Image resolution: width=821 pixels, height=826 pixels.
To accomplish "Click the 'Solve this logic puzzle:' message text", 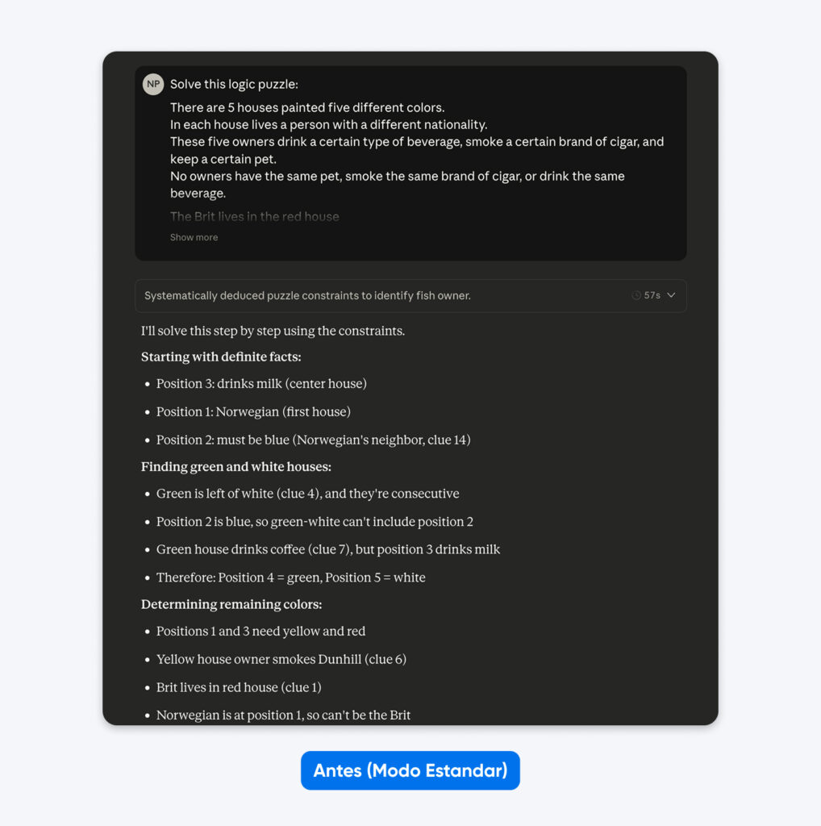I will 234,84.
